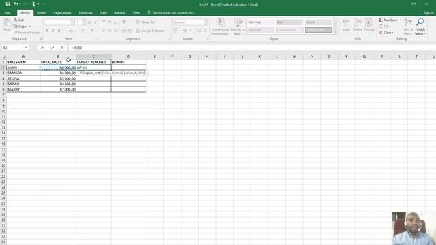The image size is (436, 245).
Task: Increase Decimal places
Action: coord(199,30)
